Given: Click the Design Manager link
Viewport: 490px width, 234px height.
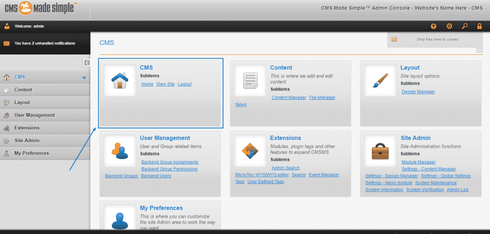Looking at the screenshot, I should pyautogui.click(x=418, y=92).
